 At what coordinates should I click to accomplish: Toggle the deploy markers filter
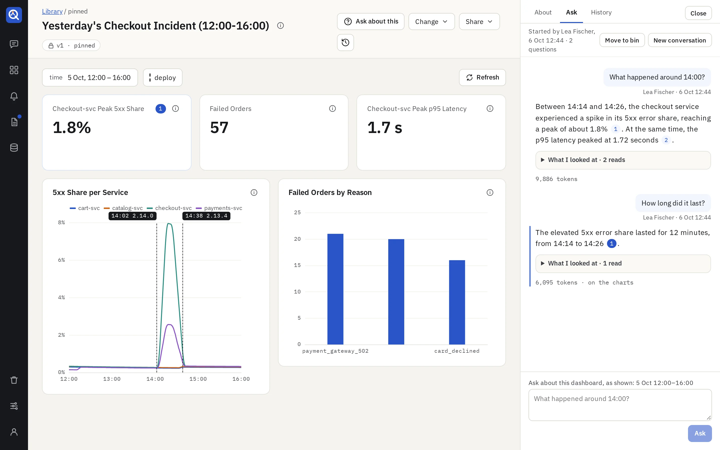point(162,78)
